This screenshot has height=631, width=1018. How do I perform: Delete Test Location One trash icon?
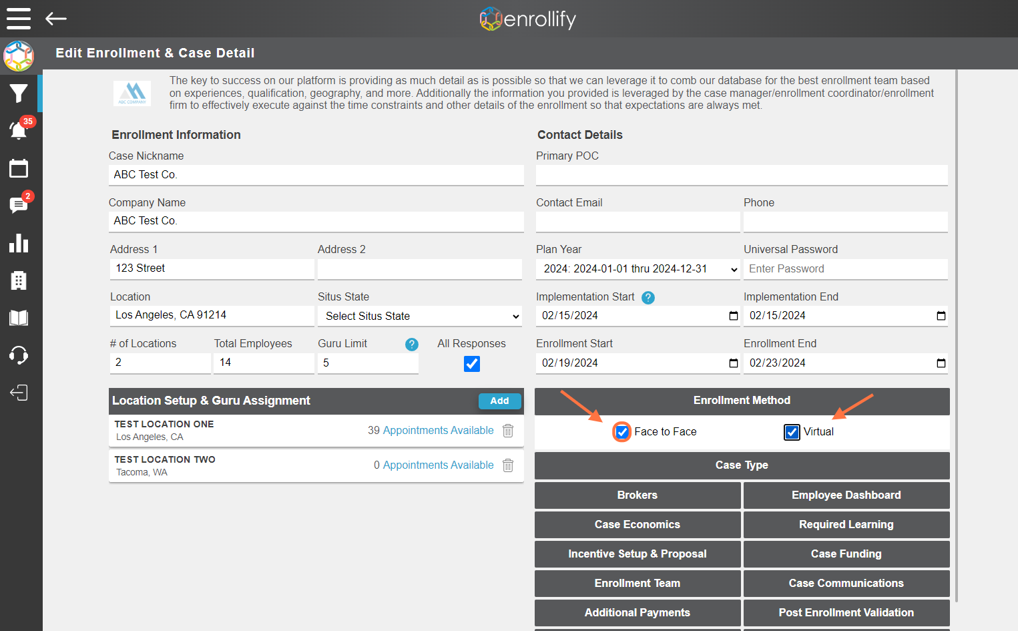coord(508,431)
